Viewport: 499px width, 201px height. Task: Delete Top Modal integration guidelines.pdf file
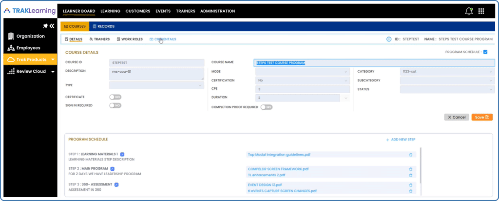[410, 155]
